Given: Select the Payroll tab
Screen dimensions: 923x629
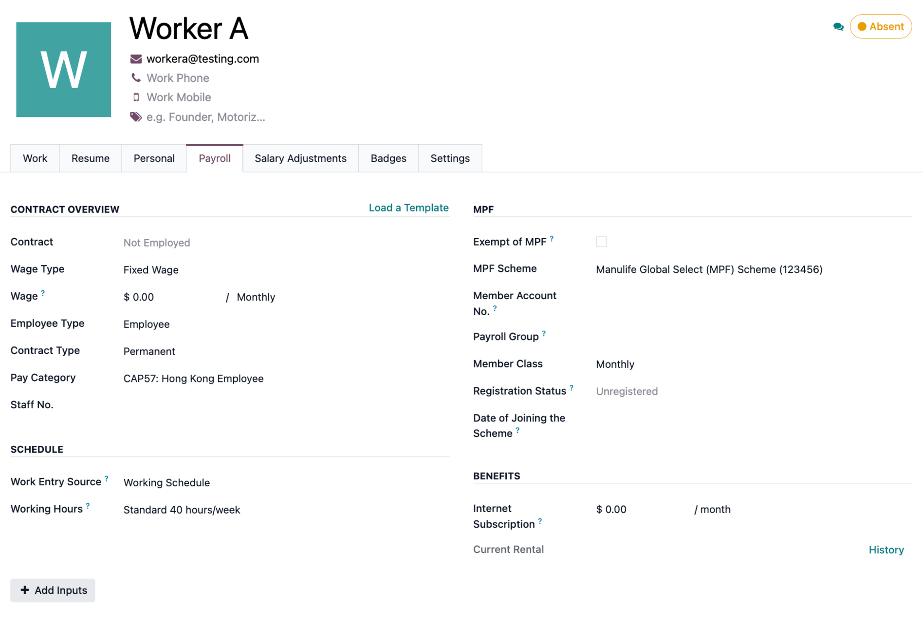Looking at the screenshot, I should tap(215, 158).
